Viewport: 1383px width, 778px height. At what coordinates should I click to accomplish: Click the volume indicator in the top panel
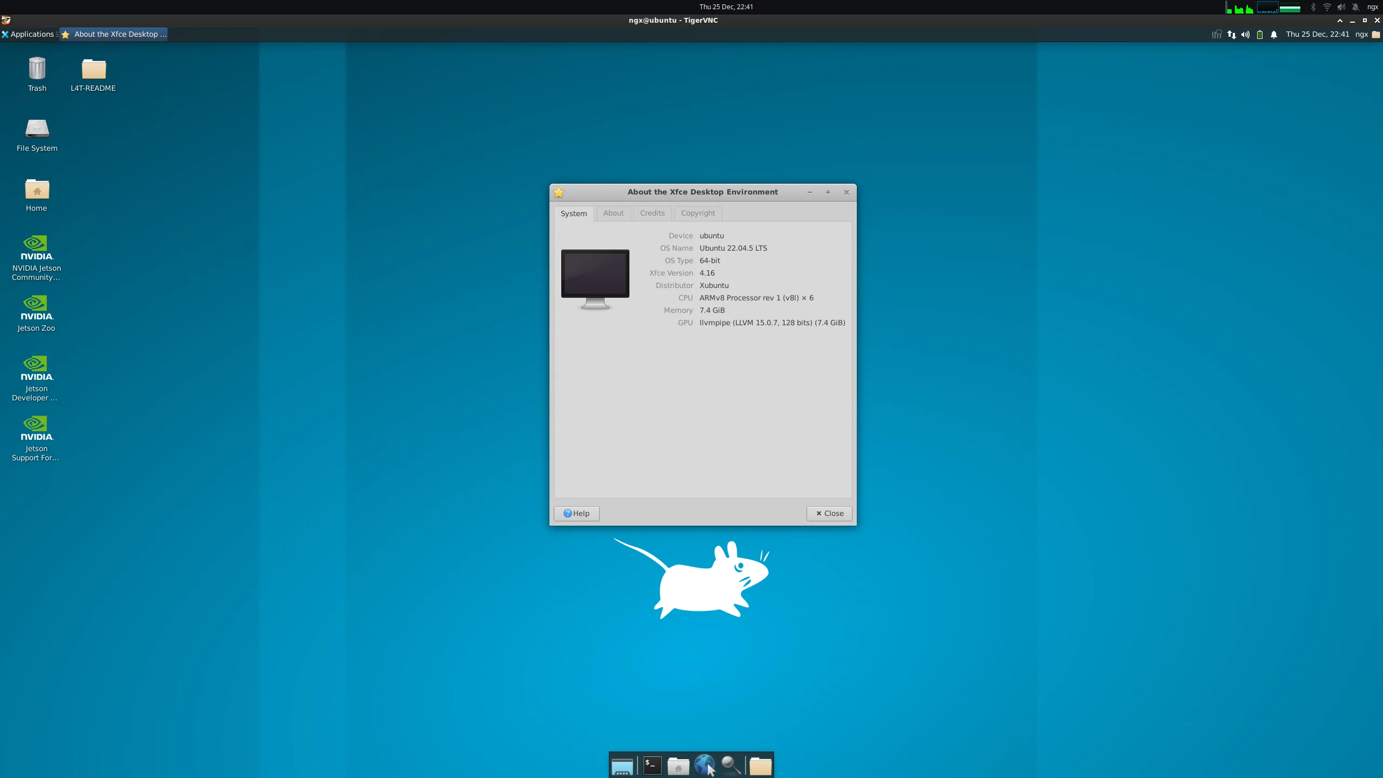(x=1245, y=34)
